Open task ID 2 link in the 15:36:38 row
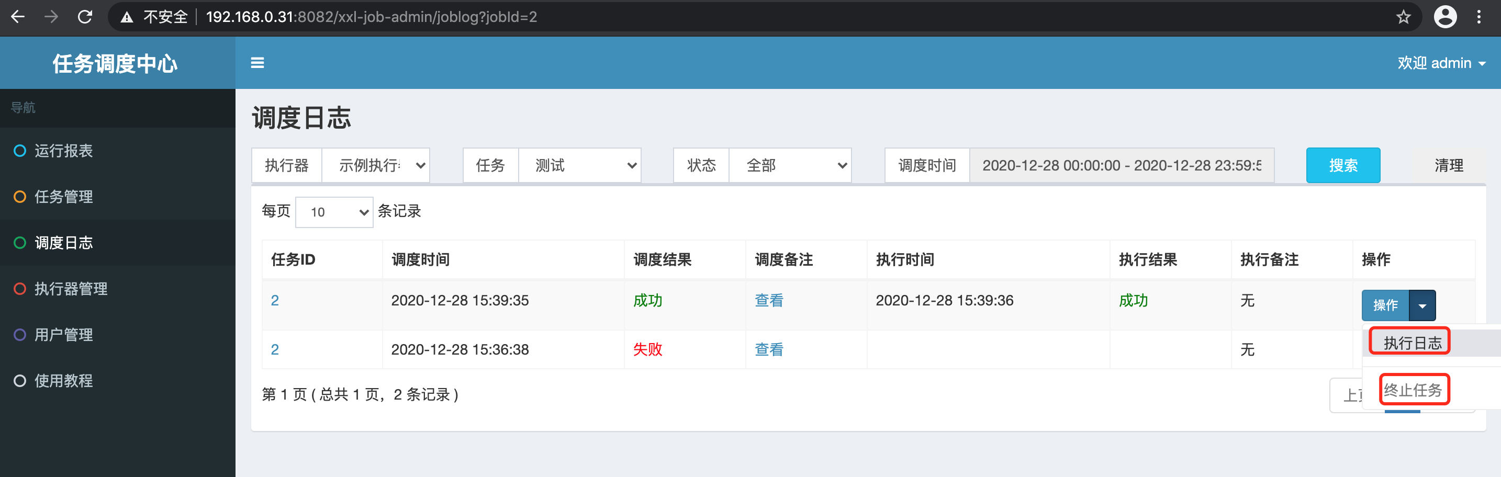This screenshot has height=477, width=1501. point(275,349)
